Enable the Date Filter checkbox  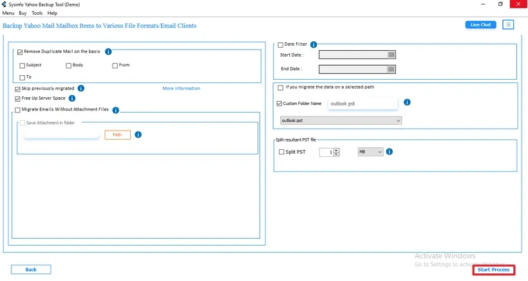pyautogui.click(x=281, y=45)
